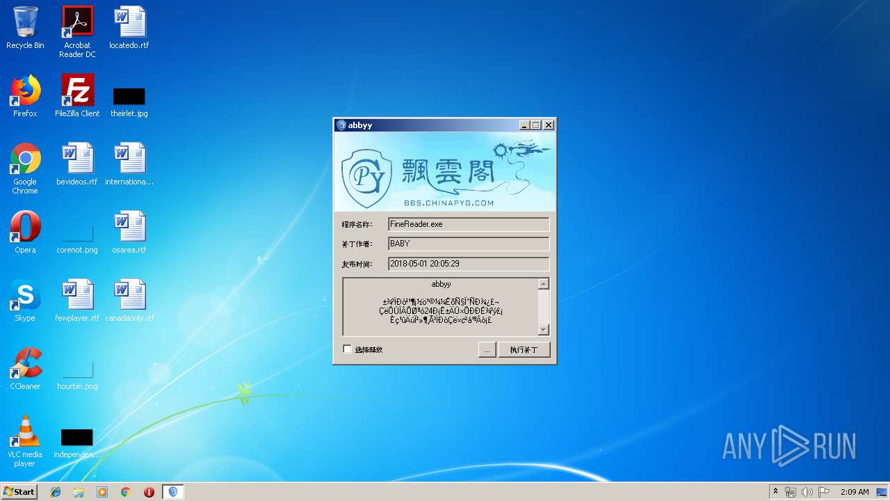Open Internet Explorer from taskbar

pyautogui.click(x=56, y=492)
